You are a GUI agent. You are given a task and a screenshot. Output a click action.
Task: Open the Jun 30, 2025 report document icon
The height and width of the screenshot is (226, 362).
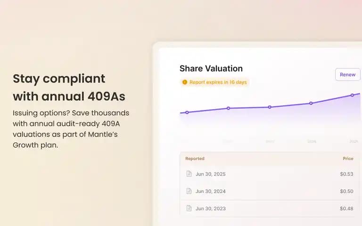pyautogui.click(x=189, y=174)
